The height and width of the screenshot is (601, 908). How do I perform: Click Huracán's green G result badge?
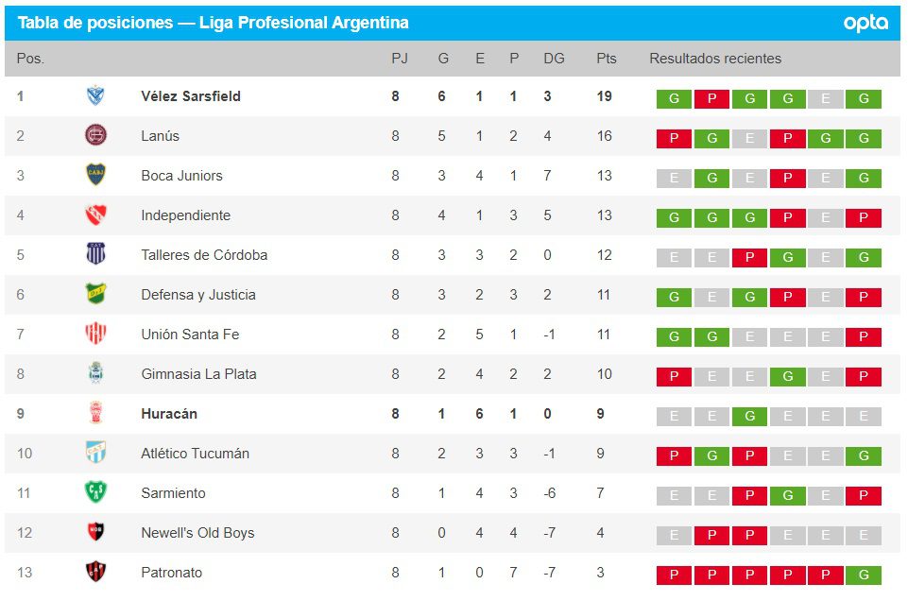[749, 417]
